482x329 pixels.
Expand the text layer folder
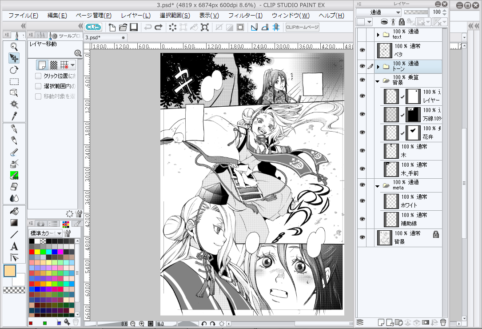point(378,35)
